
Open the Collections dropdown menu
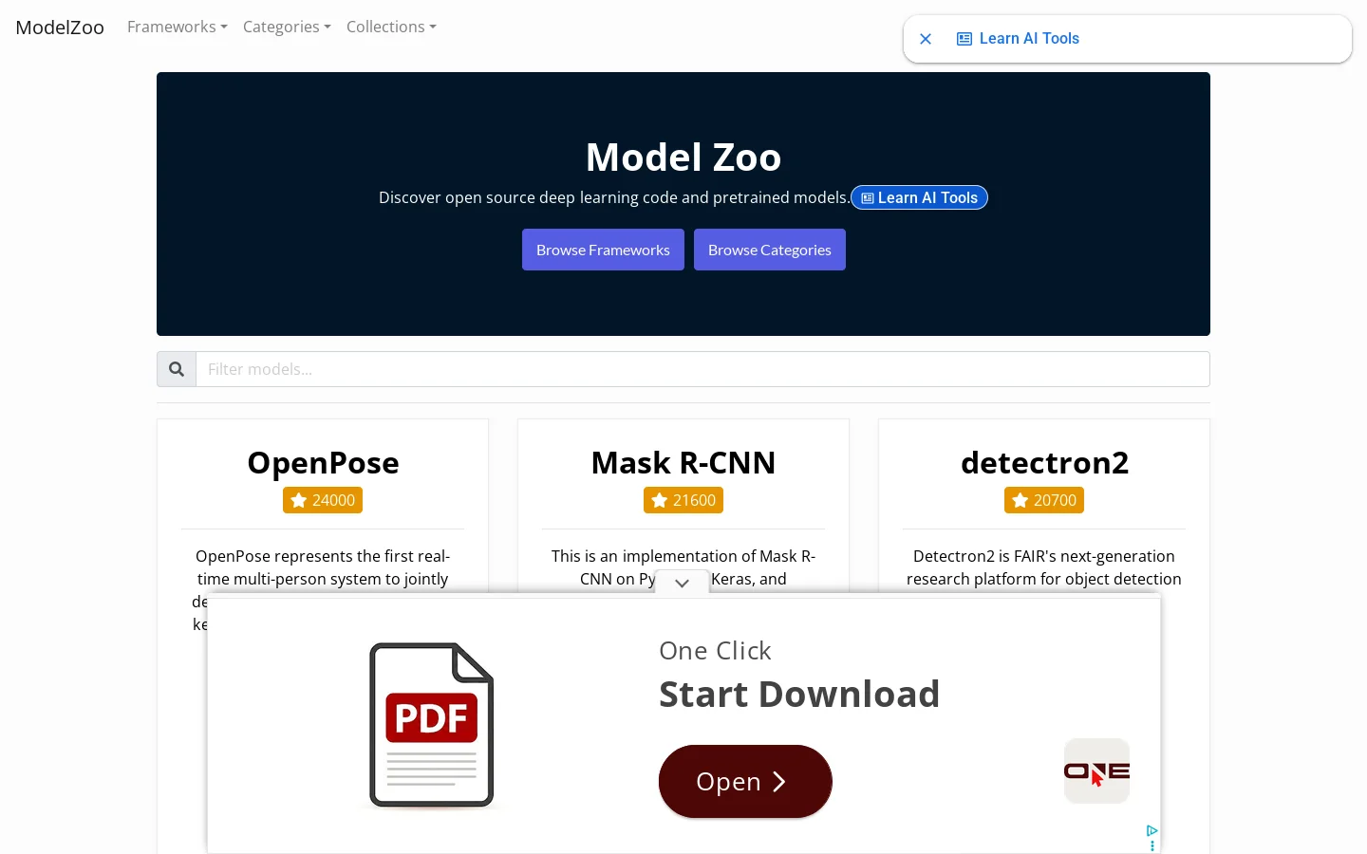pyautogui.click(x=391, y=27)
